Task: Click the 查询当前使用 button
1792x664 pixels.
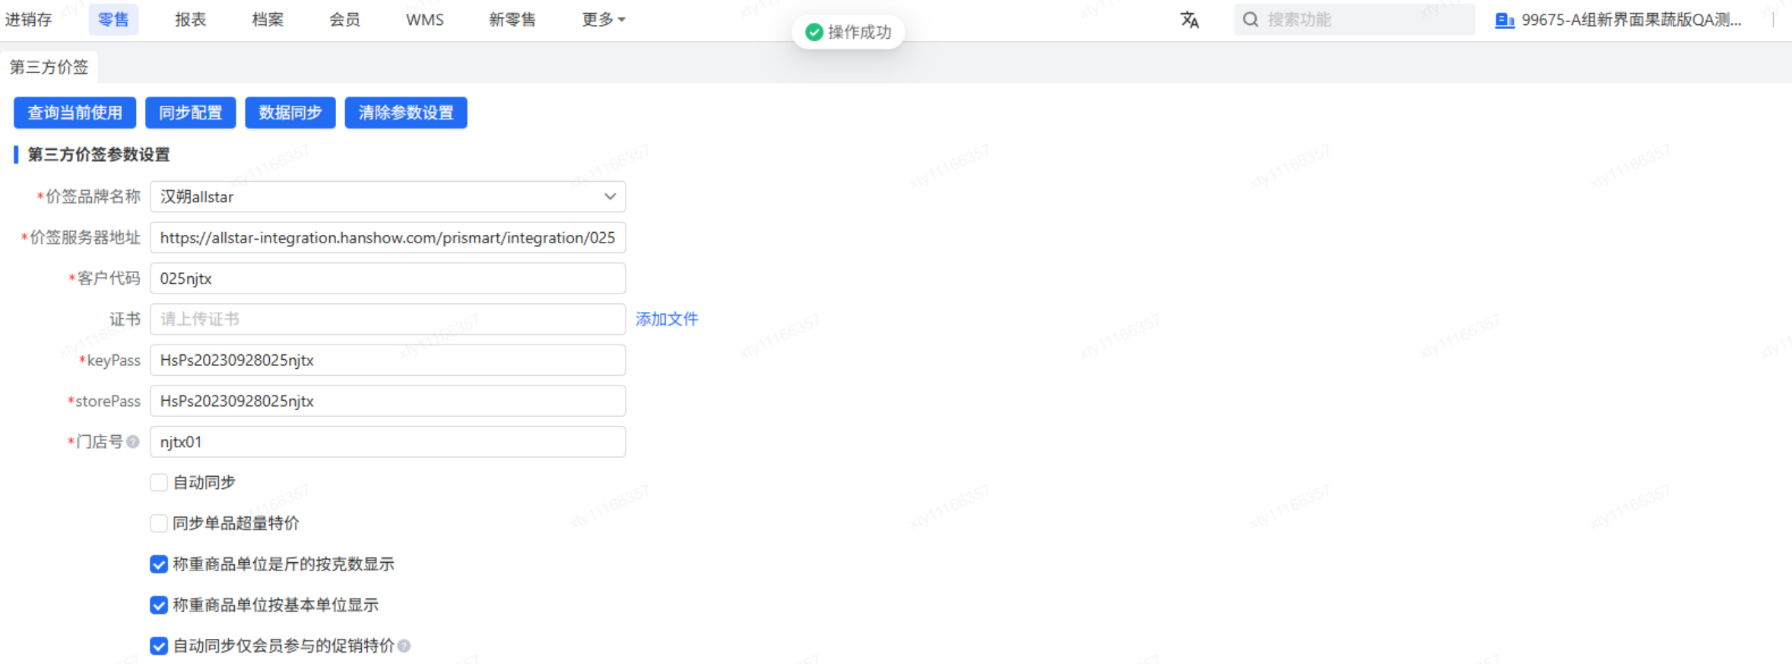Action: click(75, 113)
